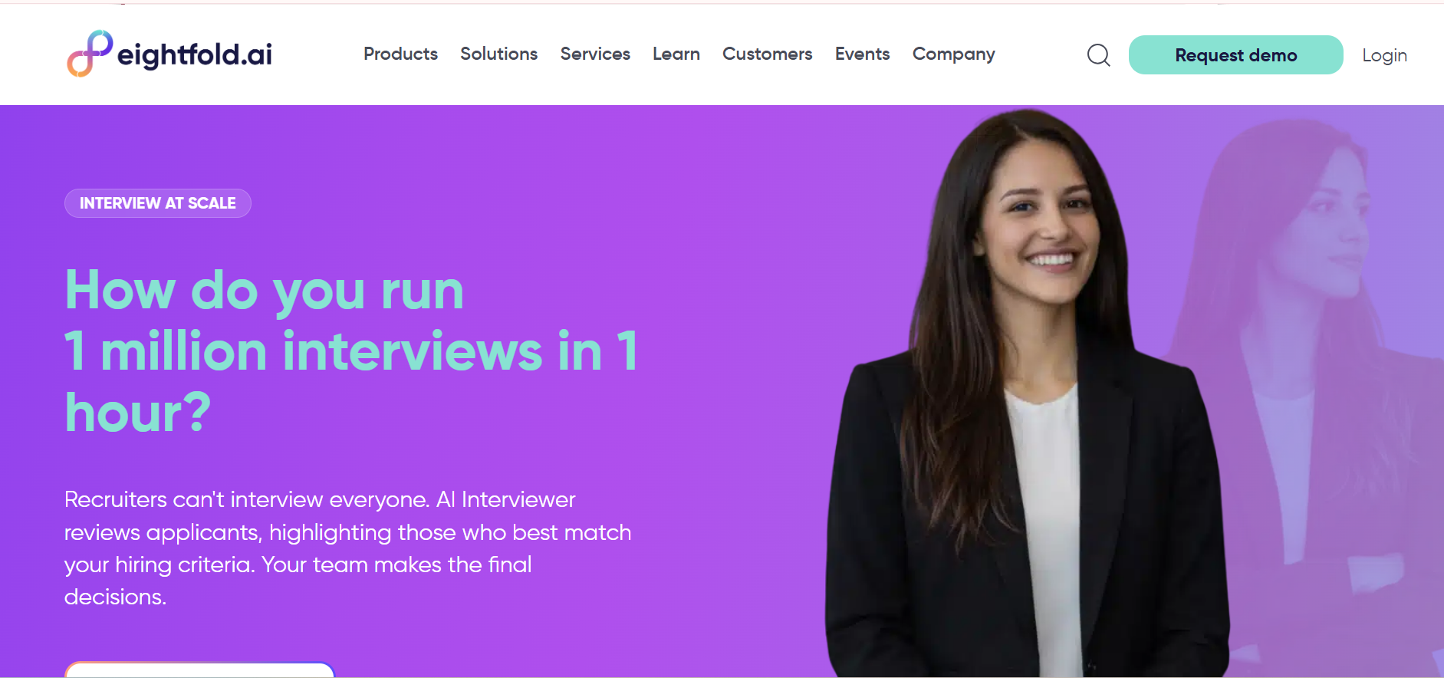1444x678 pixels.
Task: Click the search magnifier icon
Action: [1098, 54]
